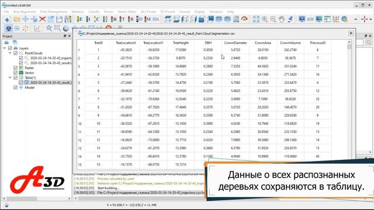Viewport: 374px width, 210px height.
Task: Select Display by Mix 'M' icon
Action: click(148, 19)
